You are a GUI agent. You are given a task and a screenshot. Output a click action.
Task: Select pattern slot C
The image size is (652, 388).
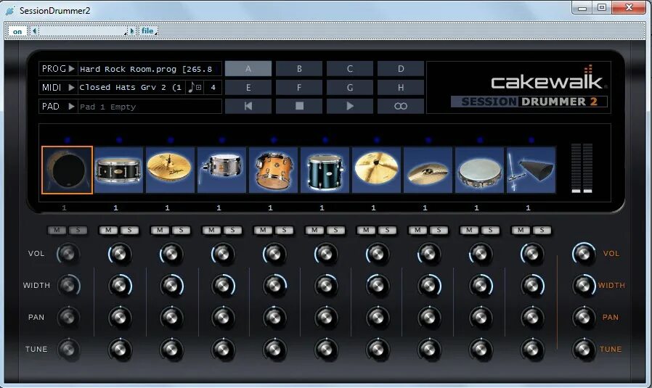(x=350, y=69)
